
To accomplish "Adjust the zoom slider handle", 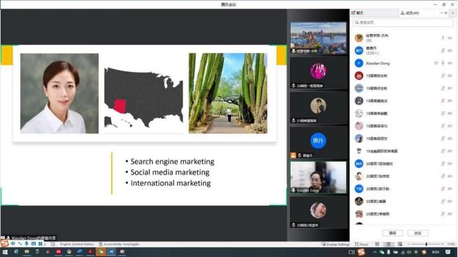I will click(x=426, y=244).
